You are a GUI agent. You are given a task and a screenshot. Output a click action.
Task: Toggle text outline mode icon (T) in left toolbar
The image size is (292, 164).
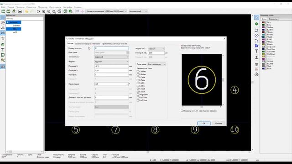pos(3,50)
